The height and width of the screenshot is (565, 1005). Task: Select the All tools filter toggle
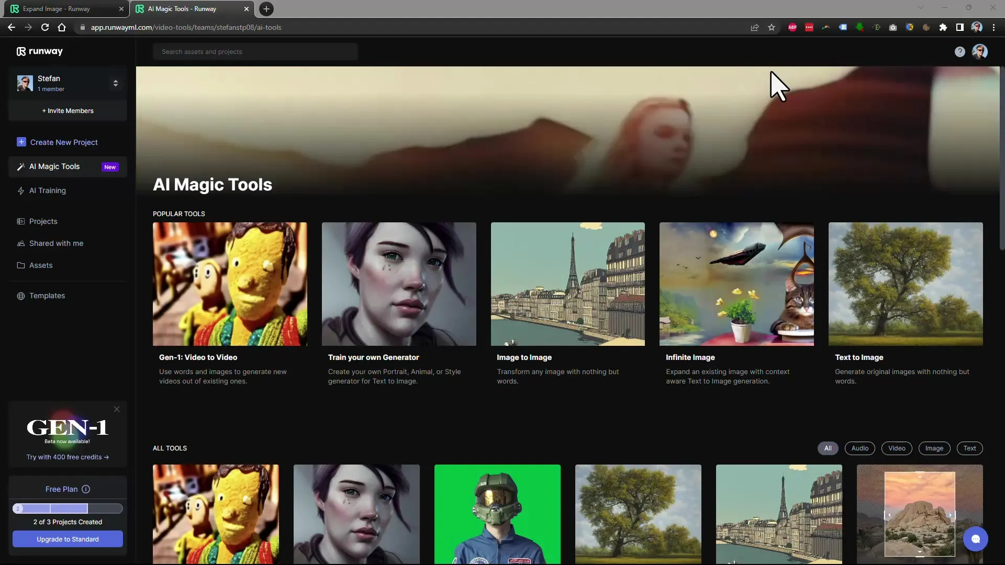coord(828,448)
